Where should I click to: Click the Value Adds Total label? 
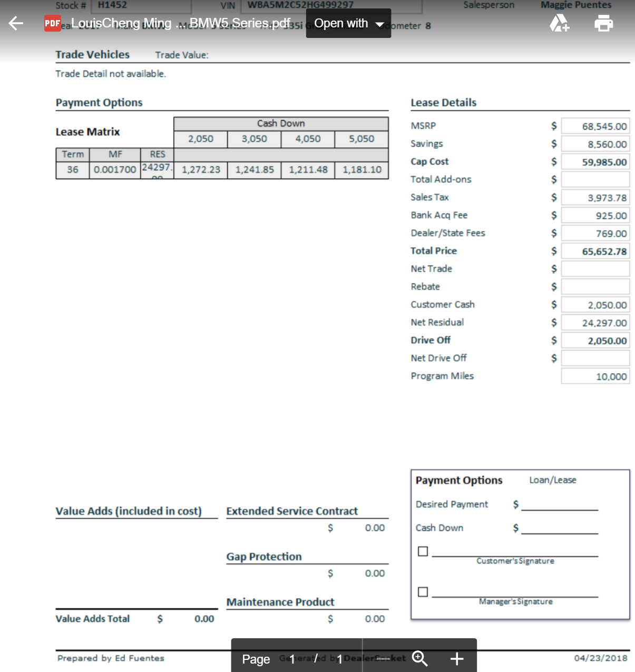[93, 619]
